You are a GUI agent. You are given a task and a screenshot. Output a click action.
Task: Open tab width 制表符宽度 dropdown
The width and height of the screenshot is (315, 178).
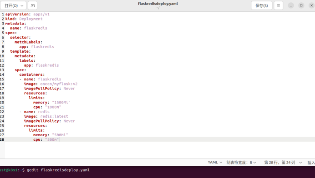pyautogui.click(x=241, y=163)
